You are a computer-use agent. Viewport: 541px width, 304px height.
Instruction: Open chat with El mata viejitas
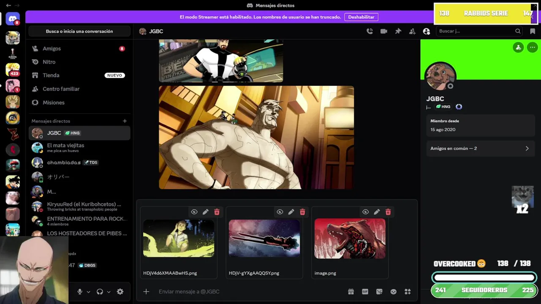(x=79, y=148)
